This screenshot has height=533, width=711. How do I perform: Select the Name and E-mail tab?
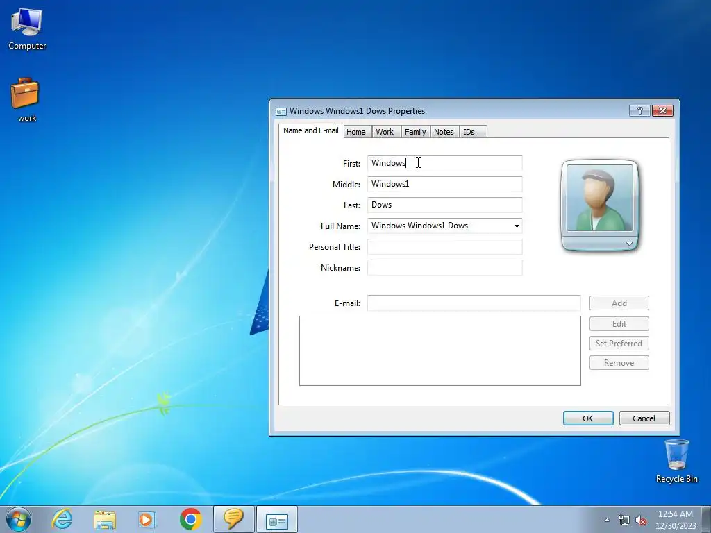[311, 130]
